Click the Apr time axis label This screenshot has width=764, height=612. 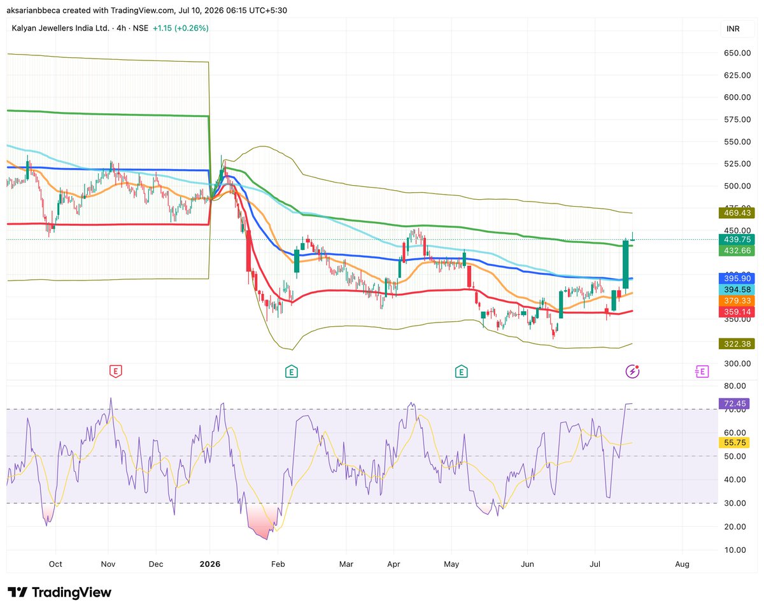pos(393,564)
